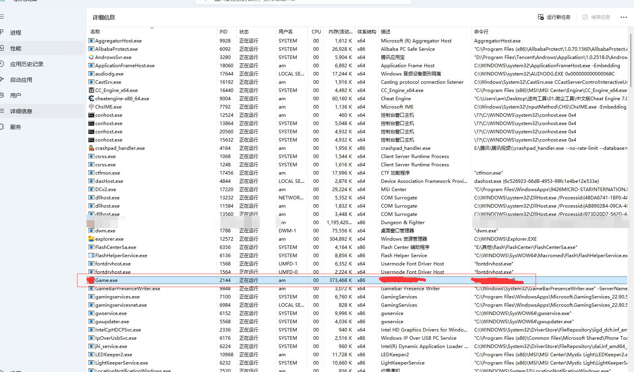This screenshot has width=634, height=372.
Task: Select the AlibabaProtect.exe row
Action: (x=357, y=49)
